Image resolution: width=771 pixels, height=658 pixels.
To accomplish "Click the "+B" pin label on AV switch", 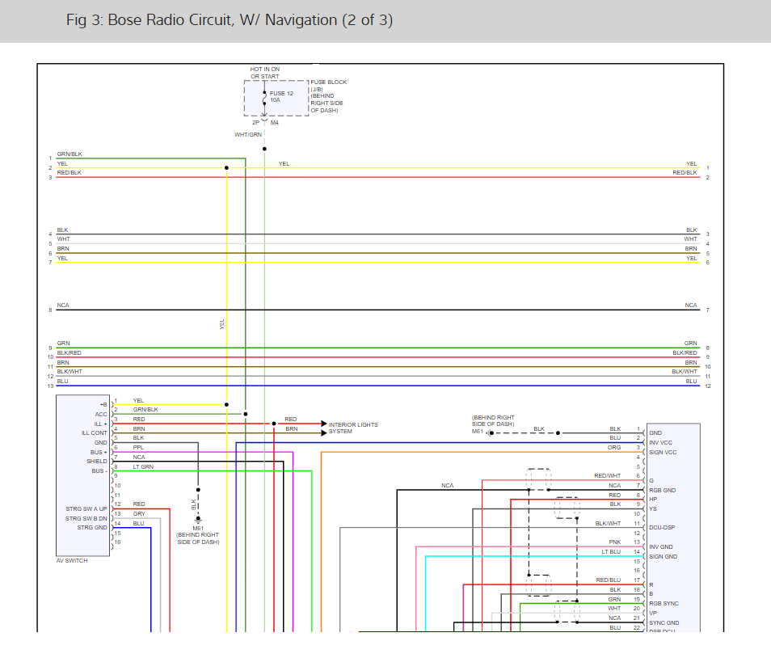I will [x=103, y=405].
